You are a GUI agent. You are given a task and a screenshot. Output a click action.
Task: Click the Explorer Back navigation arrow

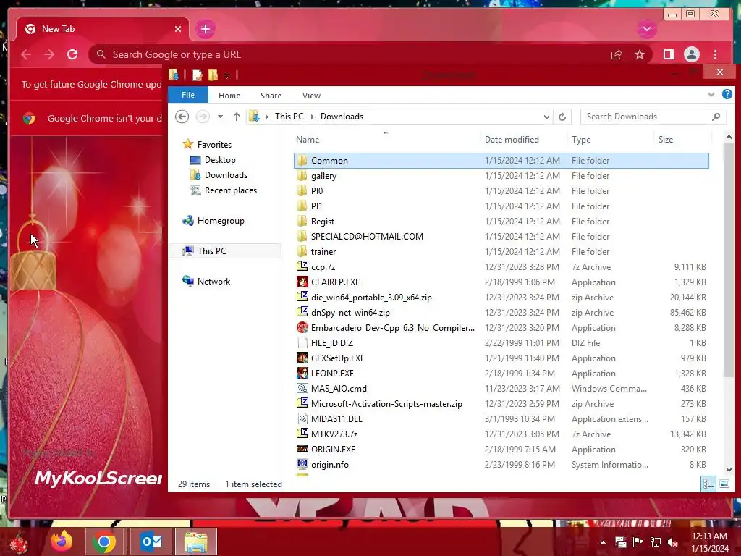pyautogui.click(x=182, y=117)
